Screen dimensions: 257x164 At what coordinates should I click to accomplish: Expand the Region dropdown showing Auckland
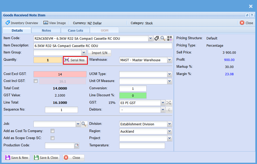click(x=169, y=132)
